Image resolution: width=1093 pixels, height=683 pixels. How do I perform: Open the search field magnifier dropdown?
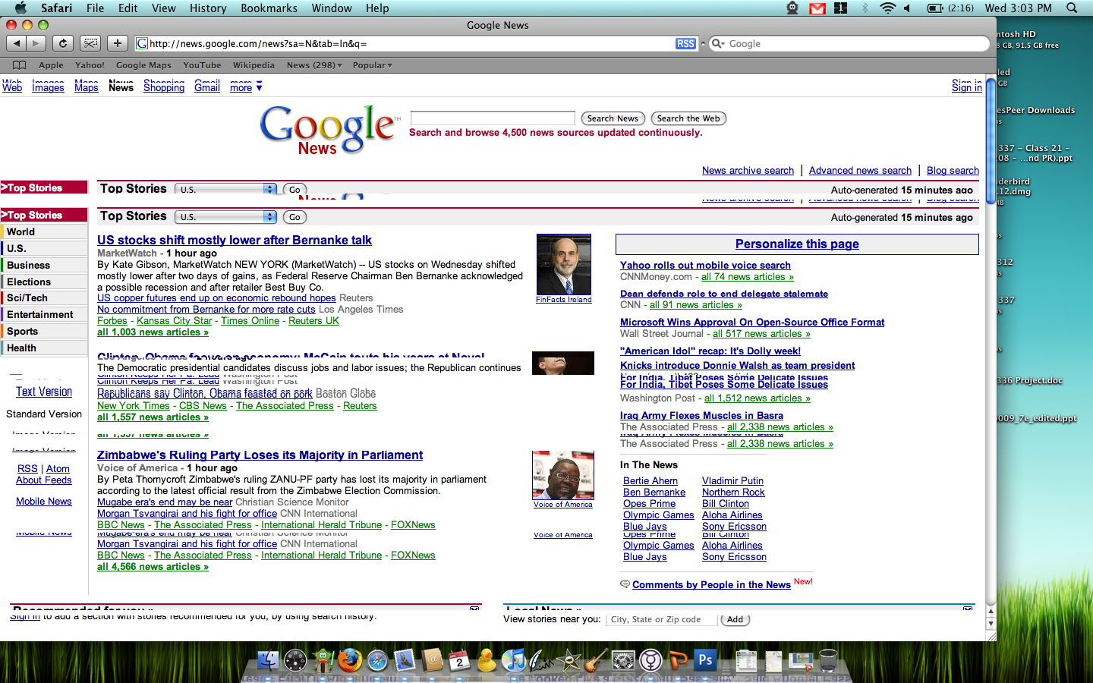(x=717, y=44)
